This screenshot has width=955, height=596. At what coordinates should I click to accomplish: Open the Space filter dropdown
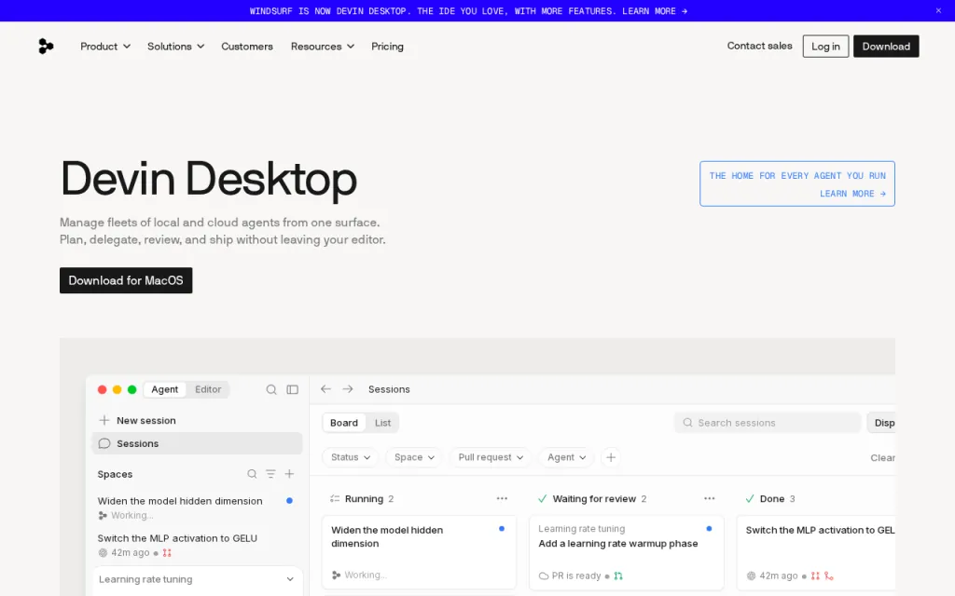coord(414,457)
